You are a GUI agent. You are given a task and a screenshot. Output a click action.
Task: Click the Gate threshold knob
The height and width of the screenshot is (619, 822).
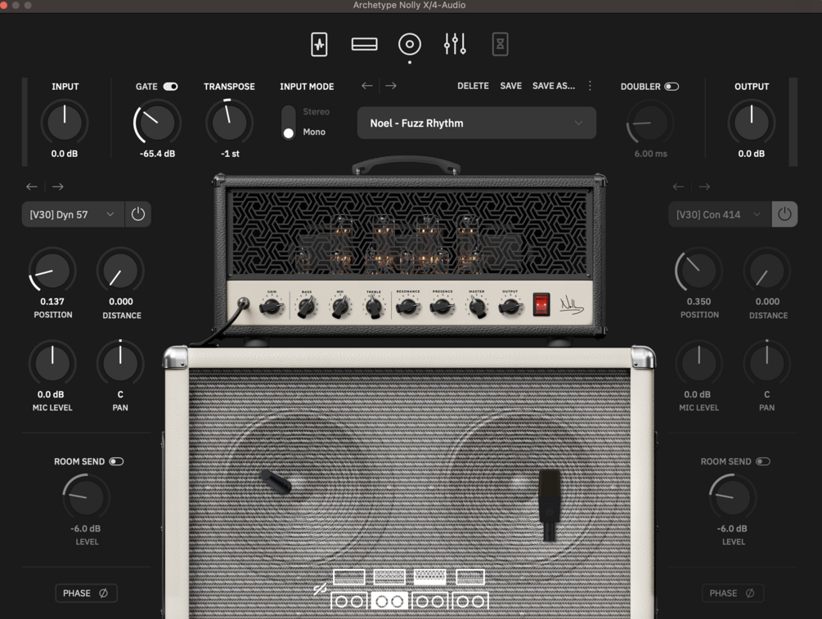pos(157,122)
